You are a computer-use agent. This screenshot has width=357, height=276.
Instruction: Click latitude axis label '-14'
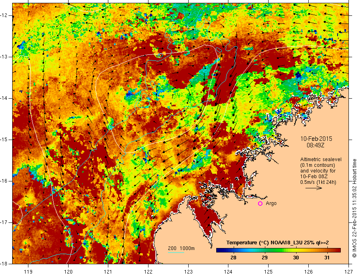pyautogui.click(x=4, y=98)
